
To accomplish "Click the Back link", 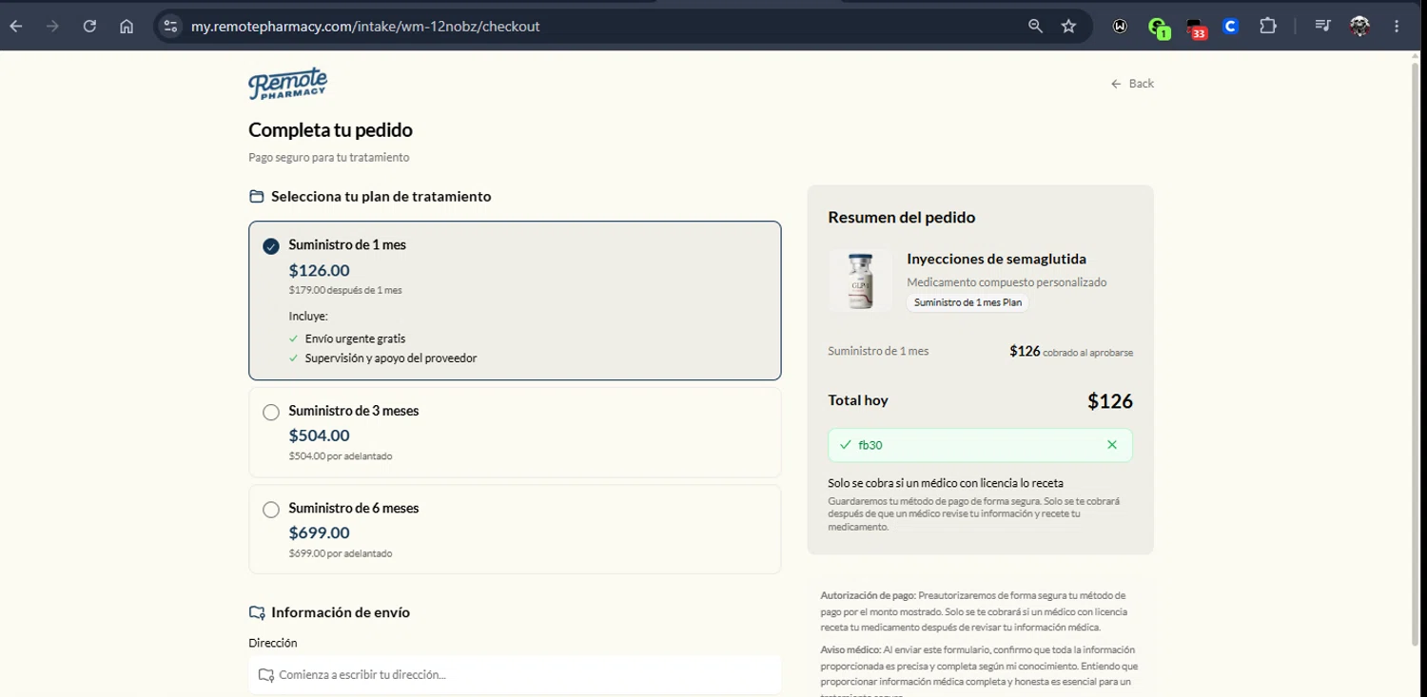I will 1132,84.
